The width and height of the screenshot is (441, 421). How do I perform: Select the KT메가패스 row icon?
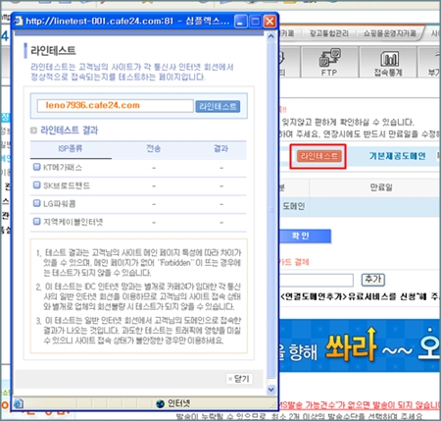[37, 167]
